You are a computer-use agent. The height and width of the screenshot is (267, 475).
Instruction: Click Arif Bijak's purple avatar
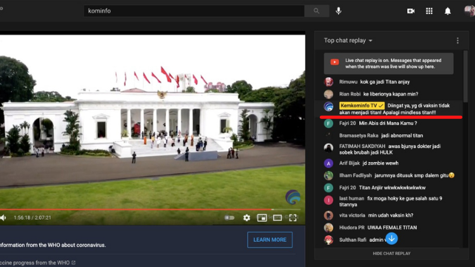(329, 163)
